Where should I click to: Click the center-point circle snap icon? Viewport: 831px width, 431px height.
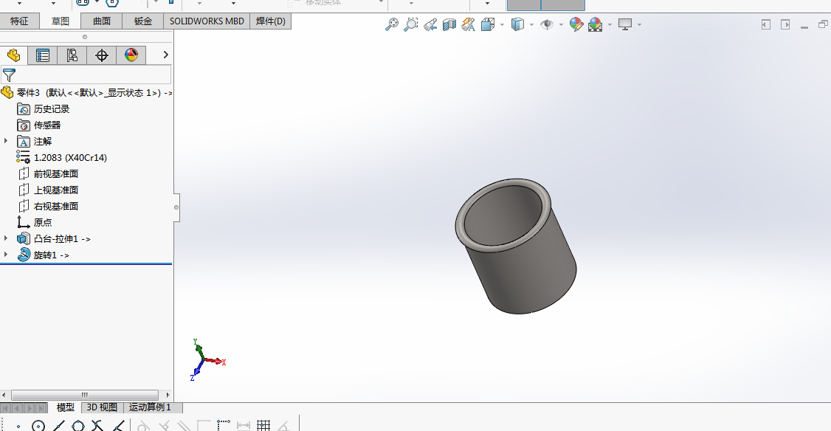tap(38, 425)
